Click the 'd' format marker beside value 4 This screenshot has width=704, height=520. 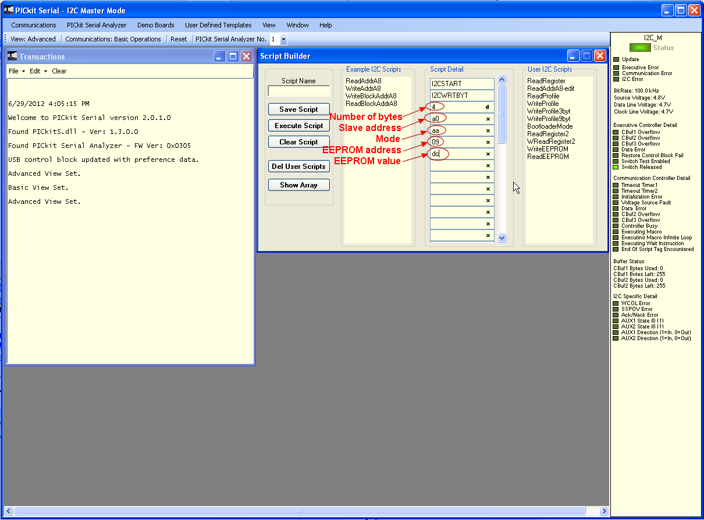(488, 107)
